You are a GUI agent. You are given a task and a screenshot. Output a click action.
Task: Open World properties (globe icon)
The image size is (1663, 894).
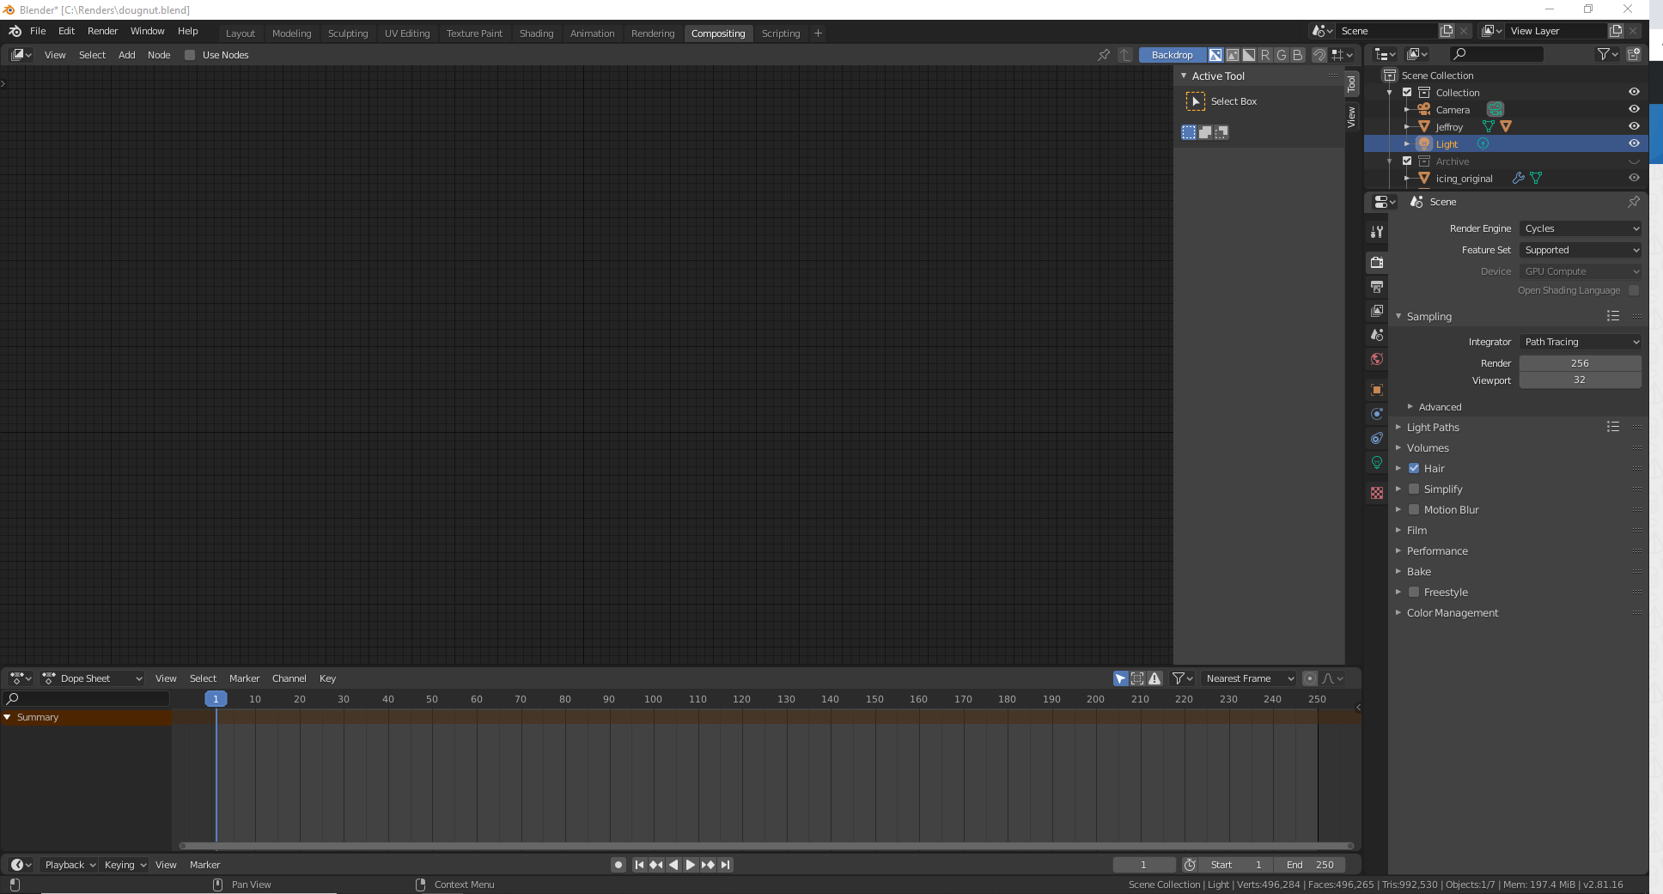click(1377, 359)
